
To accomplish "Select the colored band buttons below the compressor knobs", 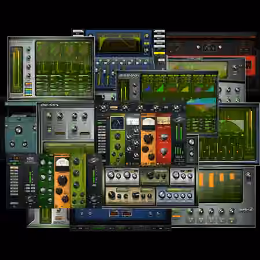I will [x=28, y=89].
